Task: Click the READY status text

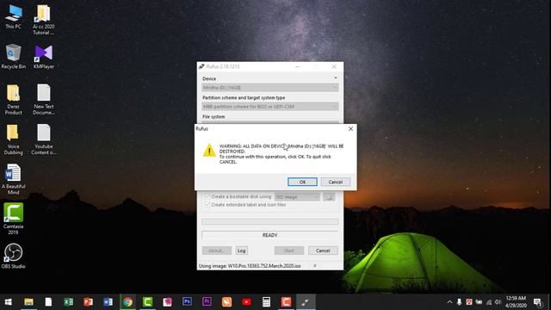Action: pos(269,235)
